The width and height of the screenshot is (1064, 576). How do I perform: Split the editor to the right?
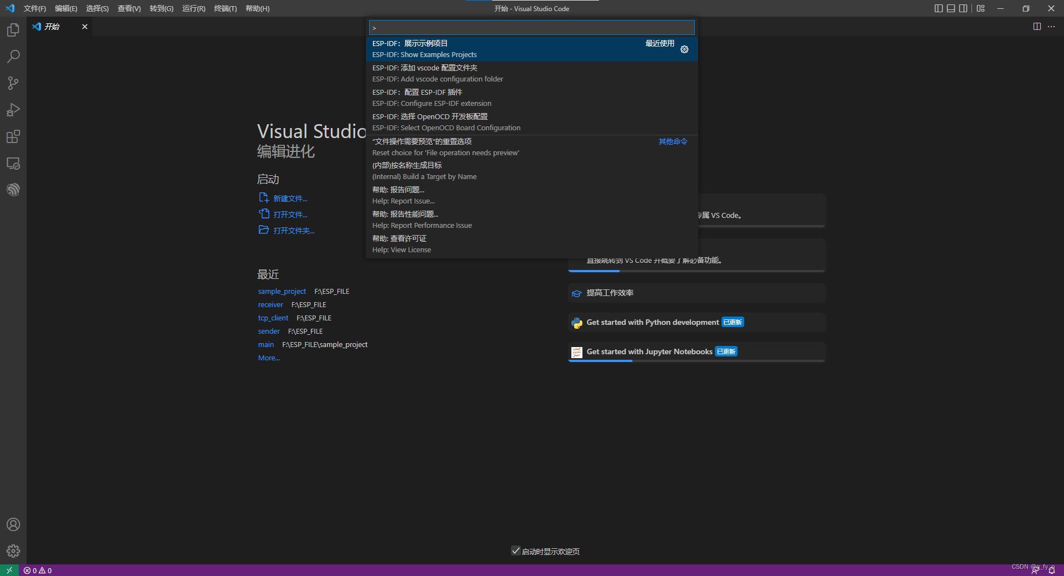click(1037, 27)
